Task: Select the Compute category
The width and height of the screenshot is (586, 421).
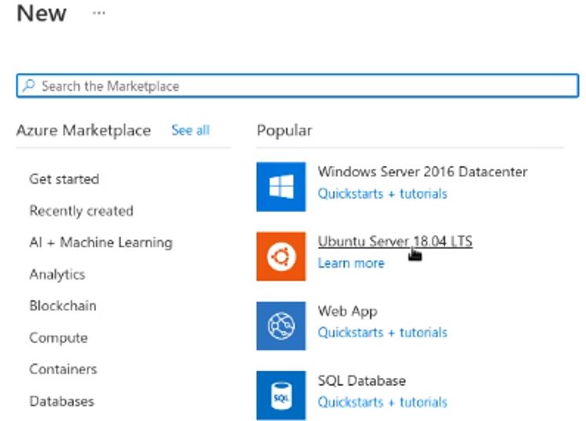Action: (x=58, y=338)
